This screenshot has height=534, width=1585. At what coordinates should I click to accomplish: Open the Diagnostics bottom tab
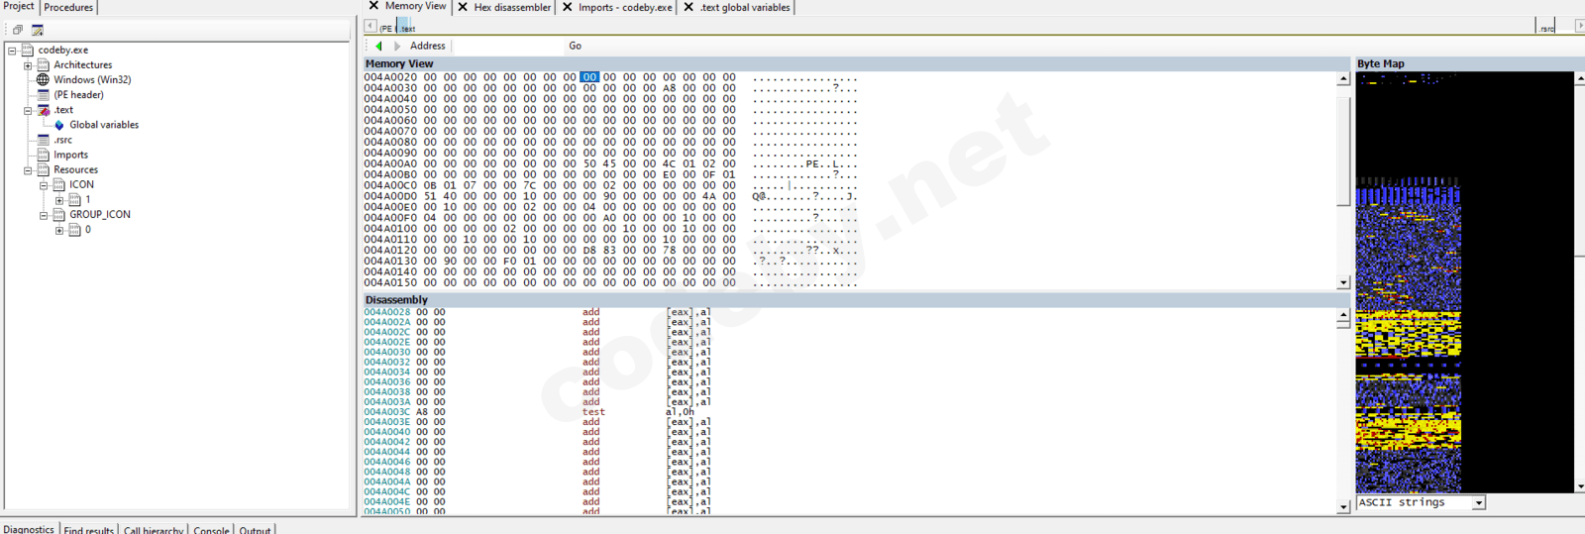tap(29, 529)
